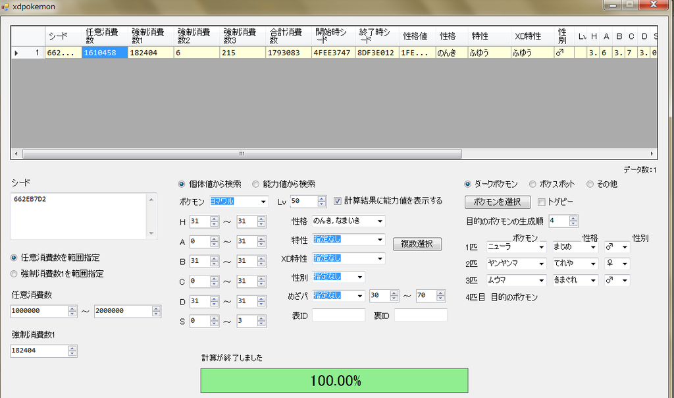
Task: Open 2匹 gender dropdown
Action: (617, 264)
